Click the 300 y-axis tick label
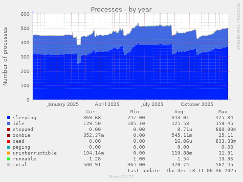The image size is (243, 182). [x=25, y=57]
